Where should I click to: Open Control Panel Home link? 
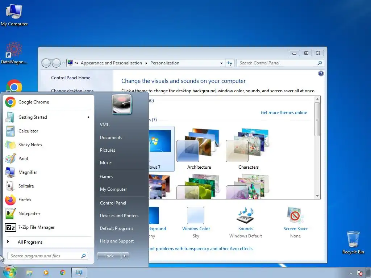tap(71, 78)
